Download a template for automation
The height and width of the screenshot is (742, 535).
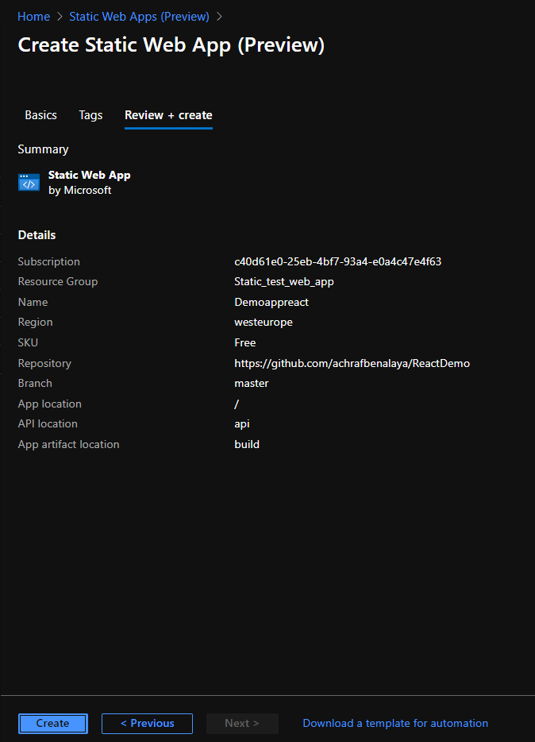(x=395, y=723)
